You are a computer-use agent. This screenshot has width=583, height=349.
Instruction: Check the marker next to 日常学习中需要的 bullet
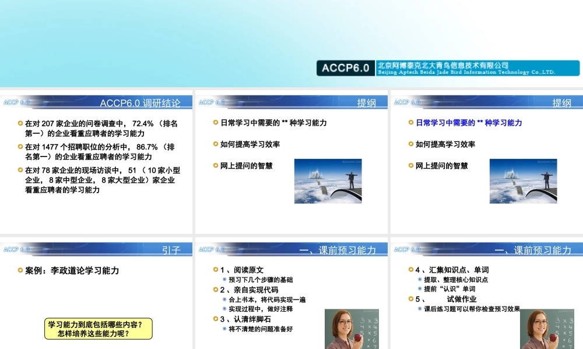point(215,123)
